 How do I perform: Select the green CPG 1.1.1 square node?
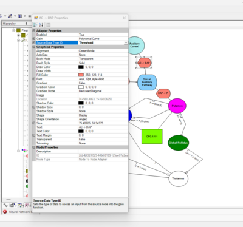152,137
